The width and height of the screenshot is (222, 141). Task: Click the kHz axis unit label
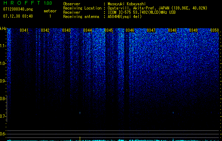3,29
